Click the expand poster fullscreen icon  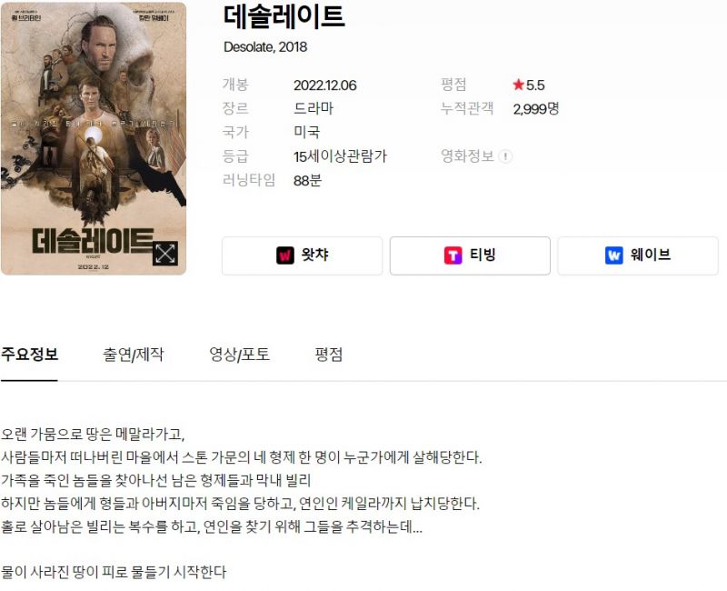point(165,254)
